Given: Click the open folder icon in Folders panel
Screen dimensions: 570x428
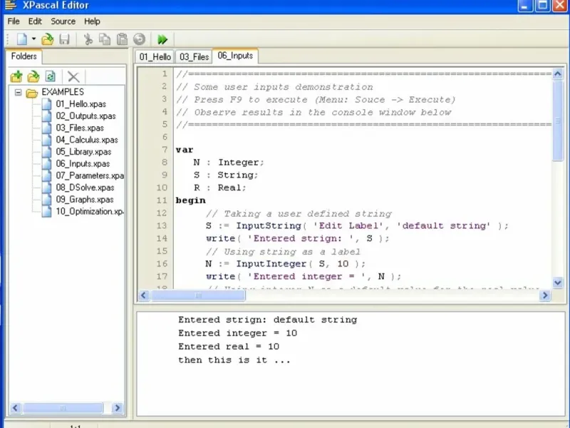Looking at the screenshot, I should (x=33, y=76).
